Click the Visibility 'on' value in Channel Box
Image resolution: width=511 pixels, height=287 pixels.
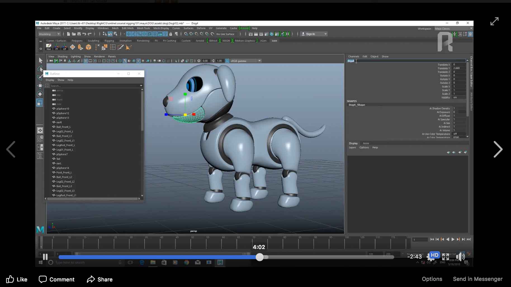click(455, 97)
